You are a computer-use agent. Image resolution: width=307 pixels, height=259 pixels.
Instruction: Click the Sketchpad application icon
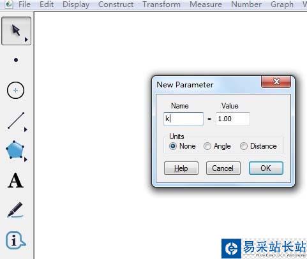tap(9, 4)
